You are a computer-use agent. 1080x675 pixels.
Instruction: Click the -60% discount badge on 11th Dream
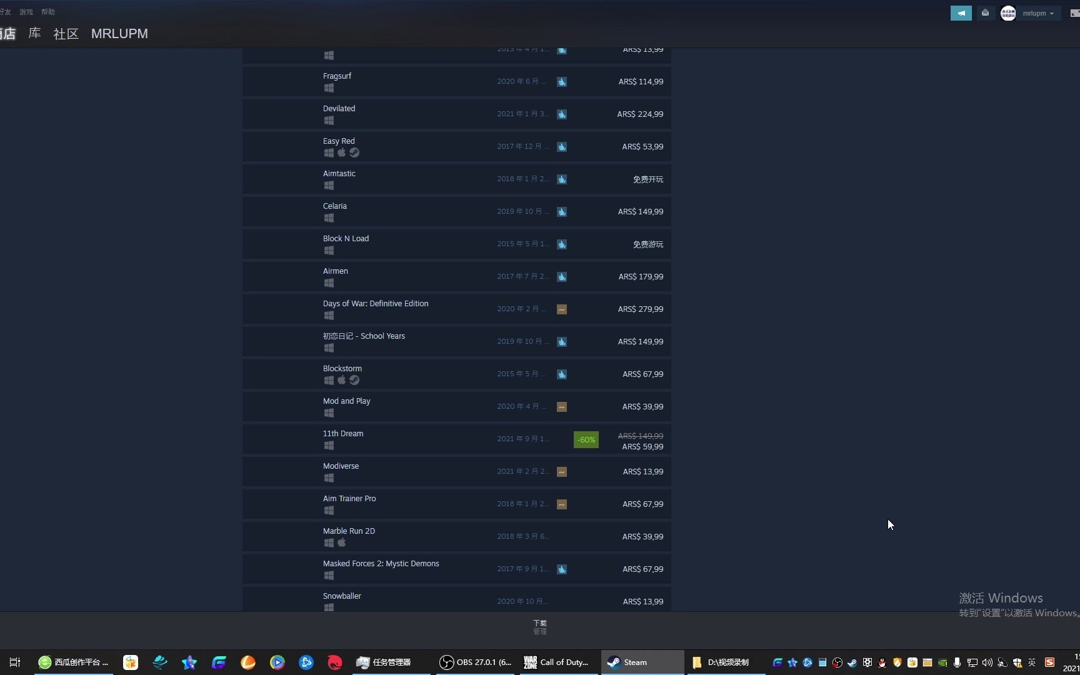(x=586, y=440)
